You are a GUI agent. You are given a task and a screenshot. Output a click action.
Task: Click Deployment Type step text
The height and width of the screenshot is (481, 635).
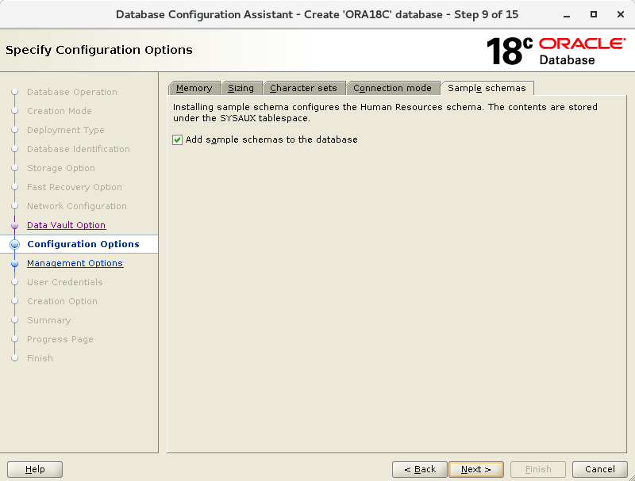[66, 130]
